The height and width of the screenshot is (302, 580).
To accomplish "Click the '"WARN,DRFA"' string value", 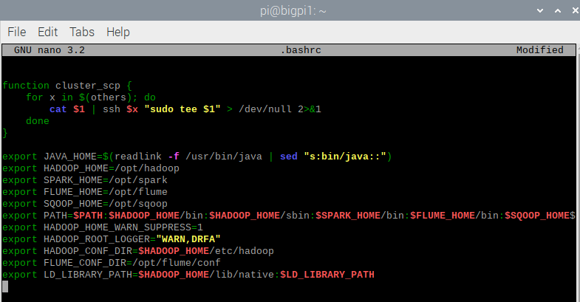I will [x=188, y=239].
